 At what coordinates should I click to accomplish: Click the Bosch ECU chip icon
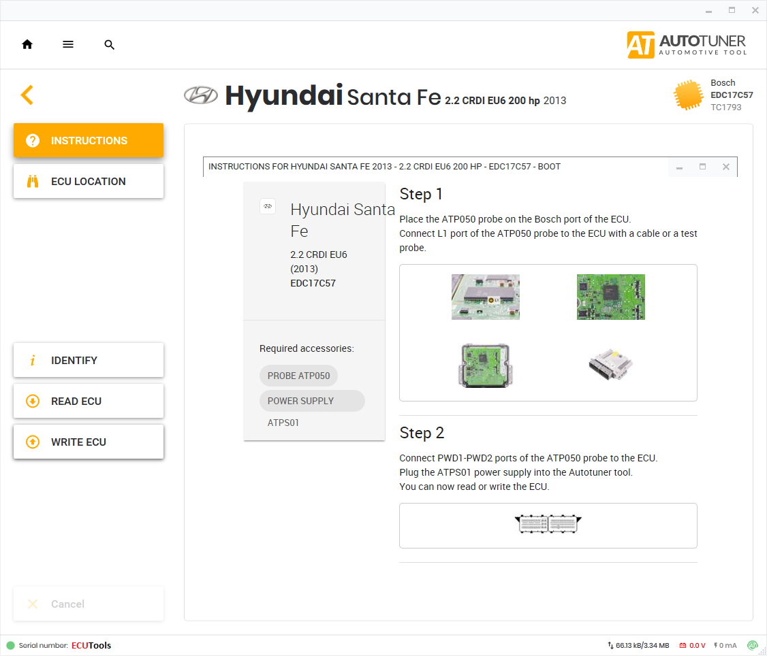click(x=688, y=95)
